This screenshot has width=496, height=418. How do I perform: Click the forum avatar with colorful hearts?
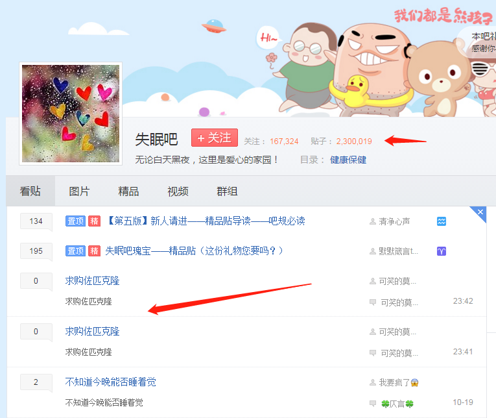pos(71,114)
